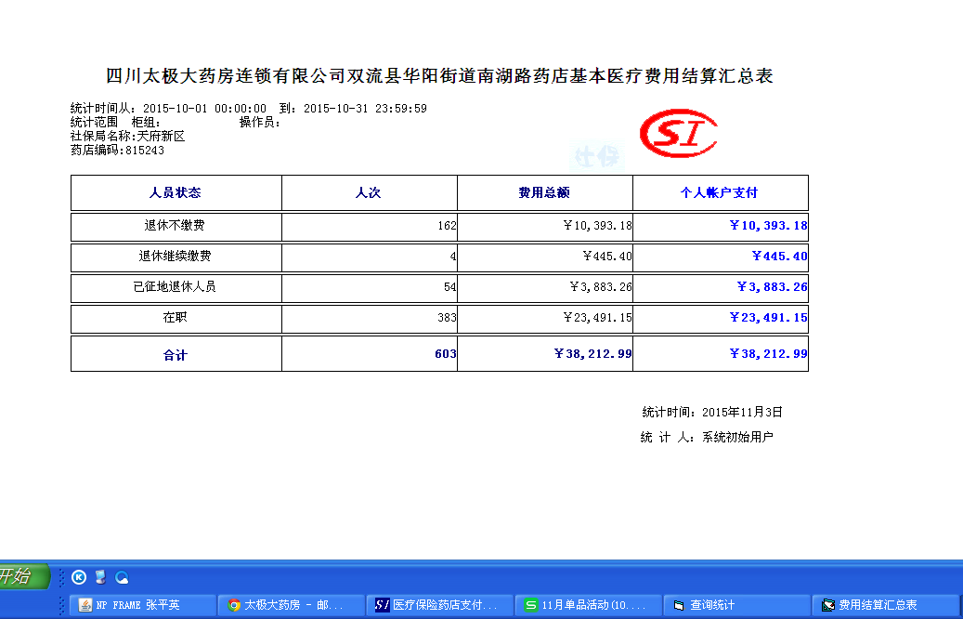This screenshot has width=963, height=619.
Task: Click the 统计人：系统初始用户 footer
Action: pos(707,437)
